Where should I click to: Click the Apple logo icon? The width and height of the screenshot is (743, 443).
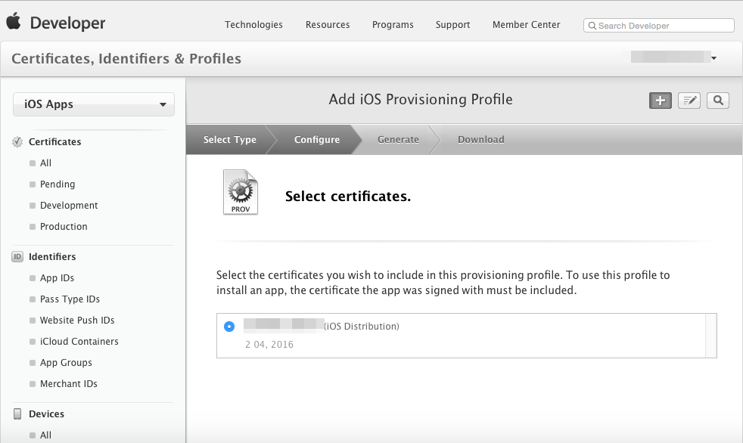coord(14,21)
